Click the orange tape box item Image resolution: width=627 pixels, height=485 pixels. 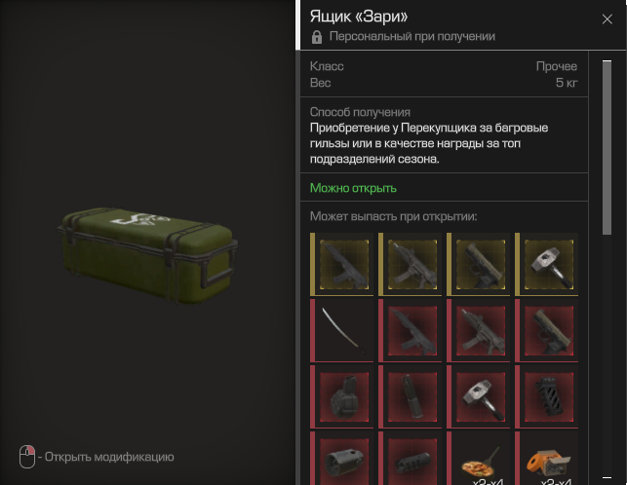(547, 459)
